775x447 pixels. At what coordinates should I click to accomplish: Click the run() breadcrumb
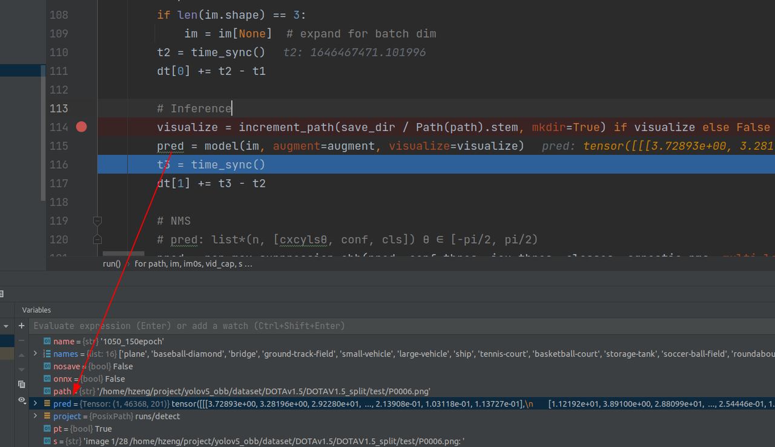111,264
